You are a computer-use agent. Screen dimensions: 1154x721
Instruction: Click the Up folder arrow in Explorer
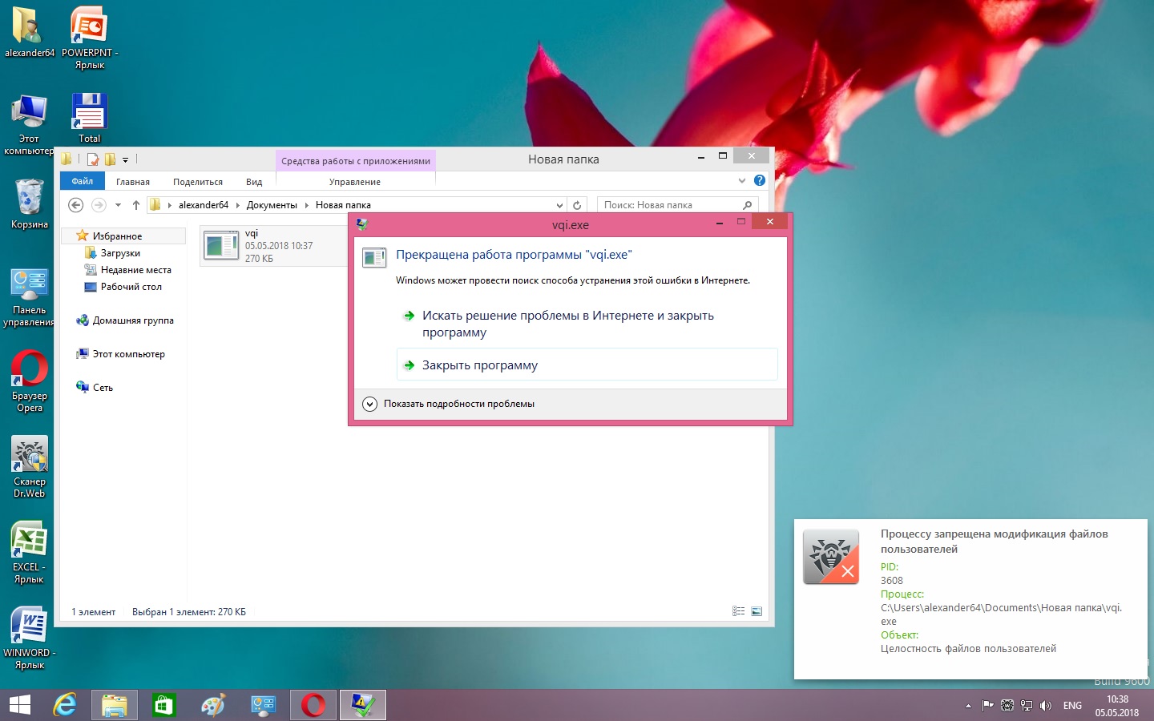pyautogui.click(x=136, y=205)
